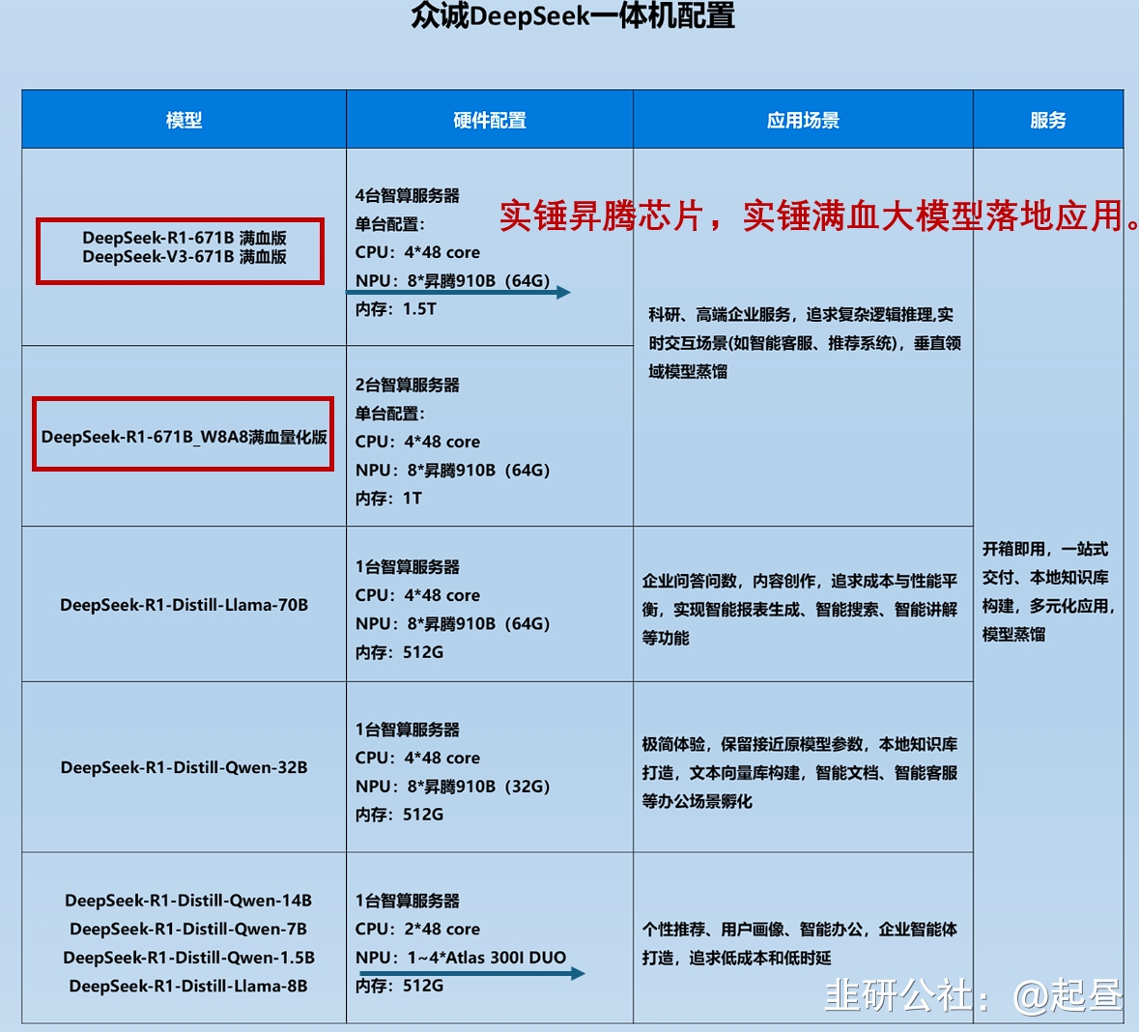Click the title 众诚DeepSeek一体机配置
This screenshot has width=1139, height=1032.
(x=573, y=15)
